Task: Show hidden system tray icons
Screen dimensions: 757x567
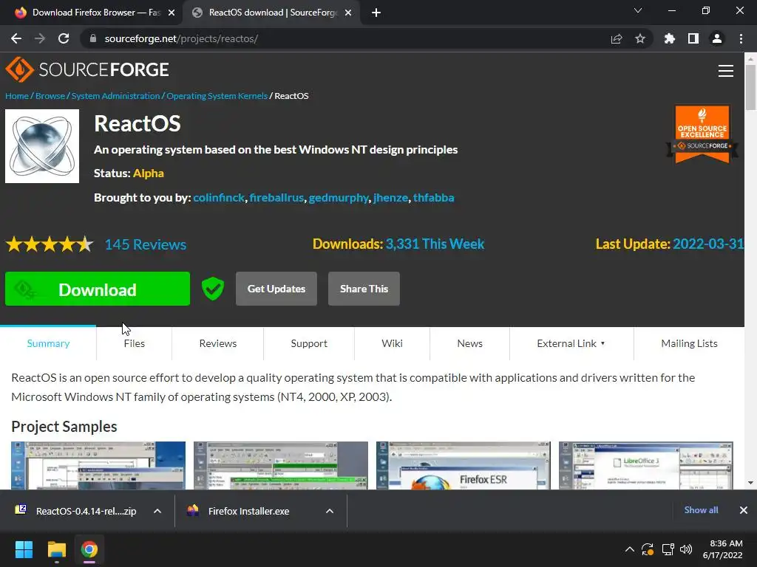Action: click(630, 549)
